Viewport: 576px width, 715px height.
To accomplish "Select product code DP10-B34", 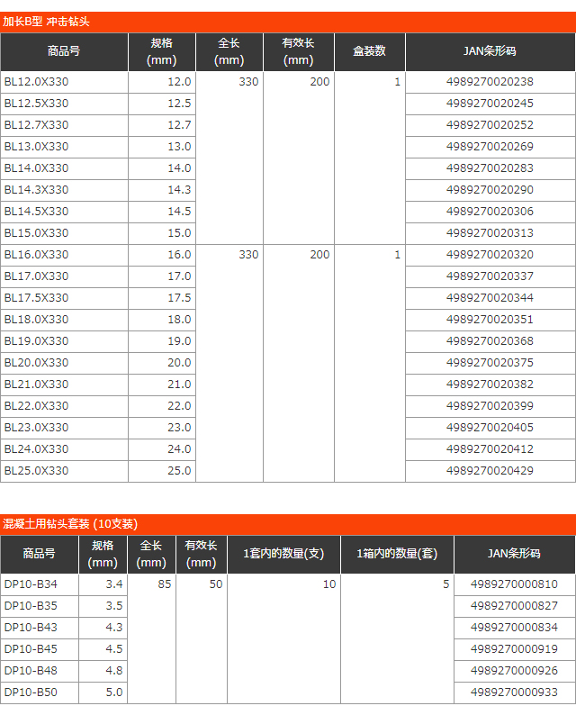I will coord(31,584).
